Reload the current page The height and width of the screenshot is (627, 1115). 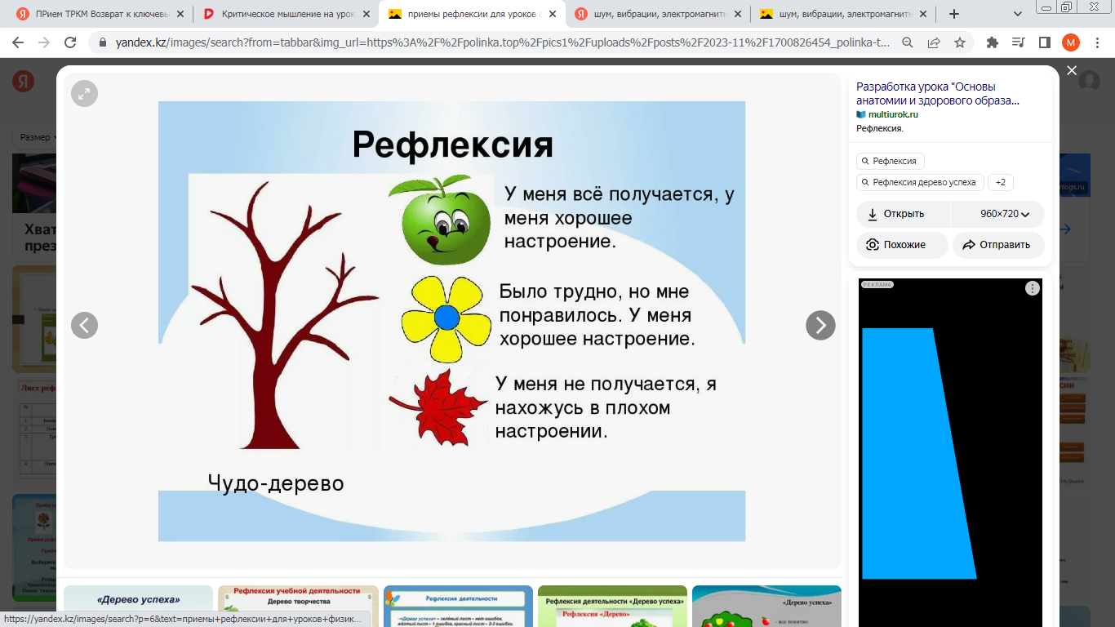click(70, 42)
